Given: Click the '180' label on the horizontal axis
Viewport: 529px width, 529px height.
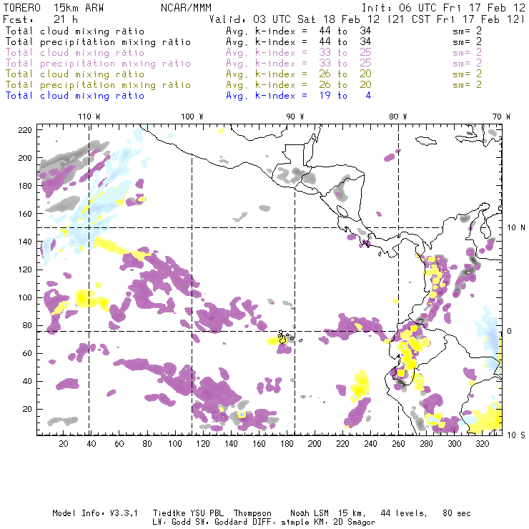Looking at the screenshot, I should (287, 444).
